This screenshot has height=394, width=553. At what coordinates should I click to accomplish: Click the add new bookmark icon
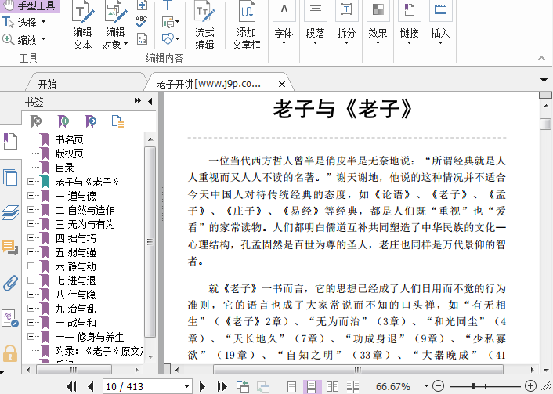coord(63,121)
